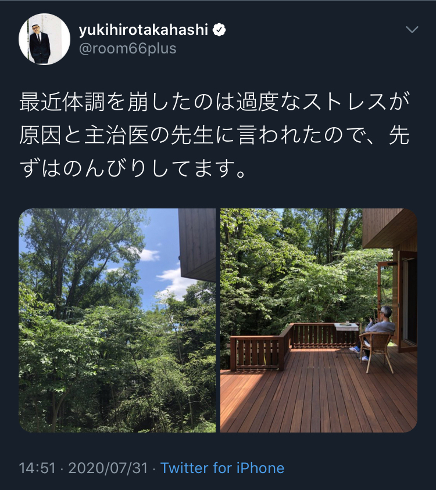Click the open glass door in the deck photo
Image resolution: width=436 pixels, height=490 pixels.
(x=407, y=301)
